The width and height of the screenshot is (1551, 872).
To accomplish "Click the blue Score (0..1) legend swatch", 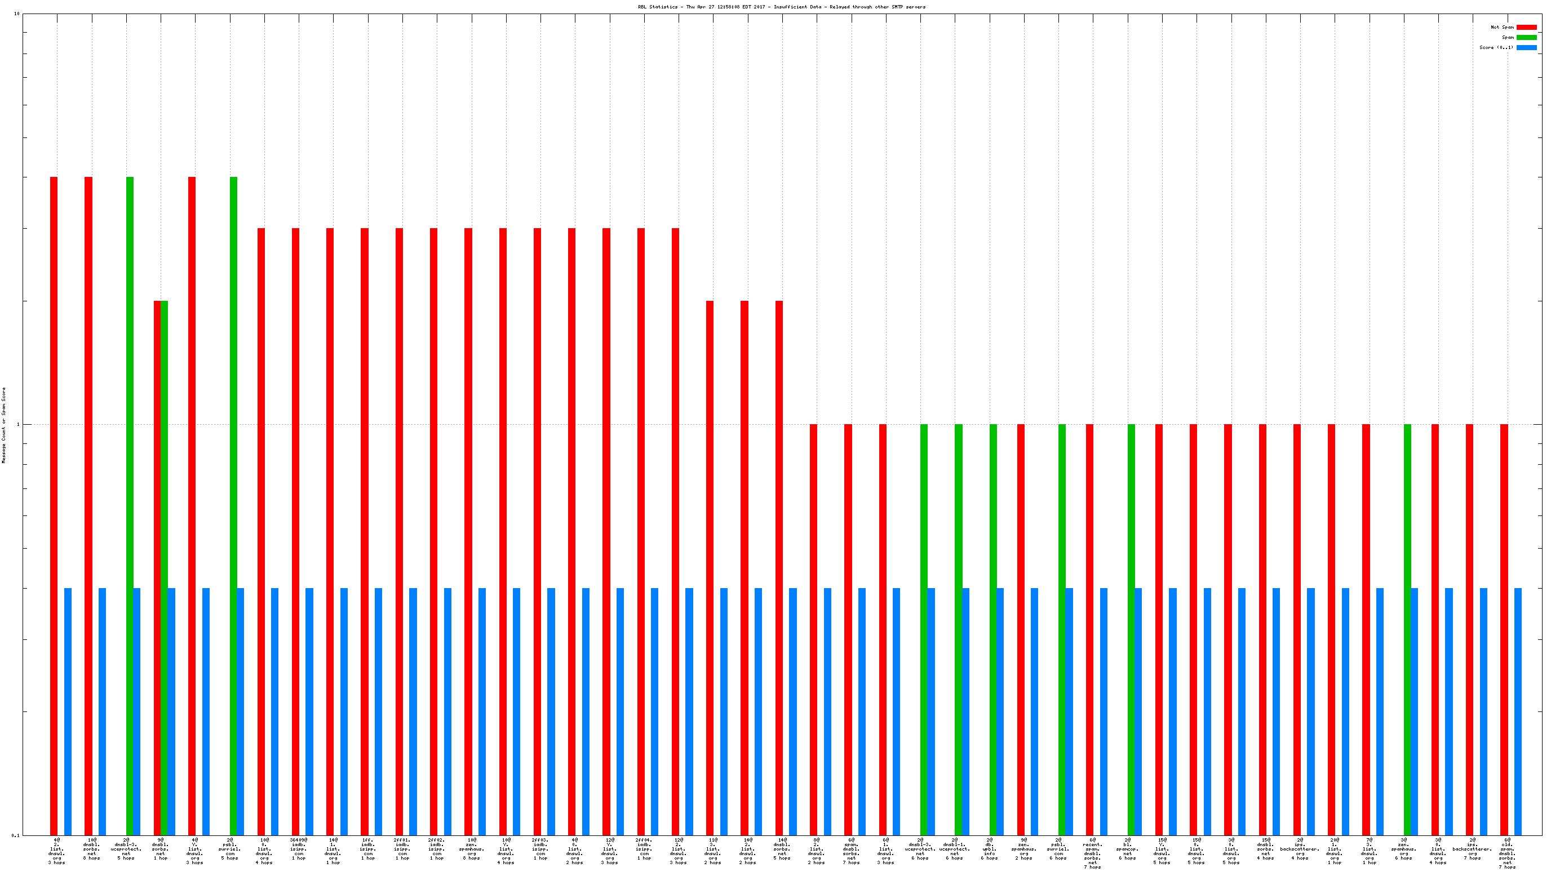I will click(x=1526, y=47).
